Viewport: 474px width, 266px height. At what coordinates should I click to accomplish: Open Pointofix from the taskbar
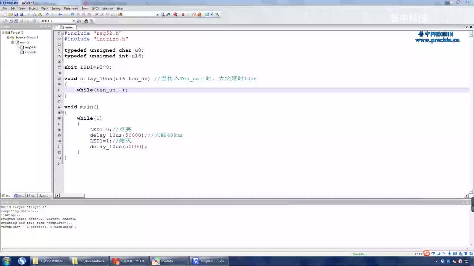168,261
